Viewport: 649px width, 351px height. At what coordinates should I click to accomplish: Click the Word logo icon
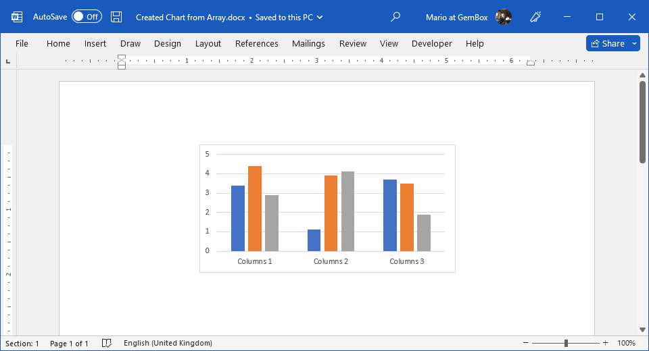pyautogui.click(x=17, y=17)
